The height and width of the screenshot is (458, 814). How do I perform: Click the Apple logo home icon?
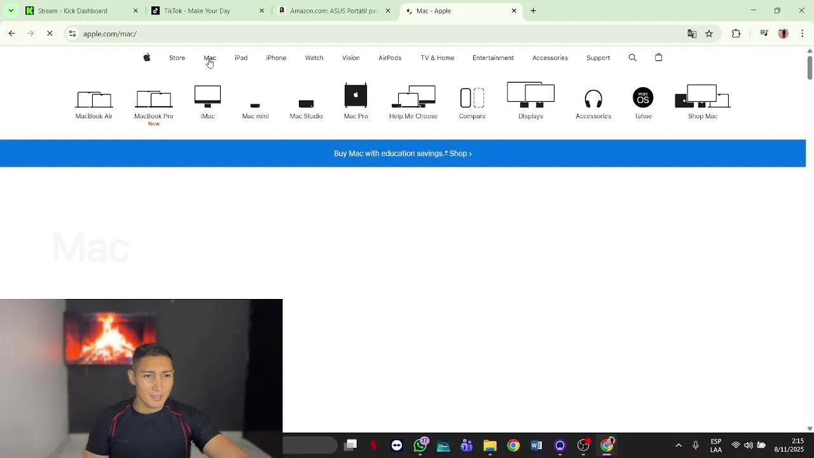coord(147,58)
